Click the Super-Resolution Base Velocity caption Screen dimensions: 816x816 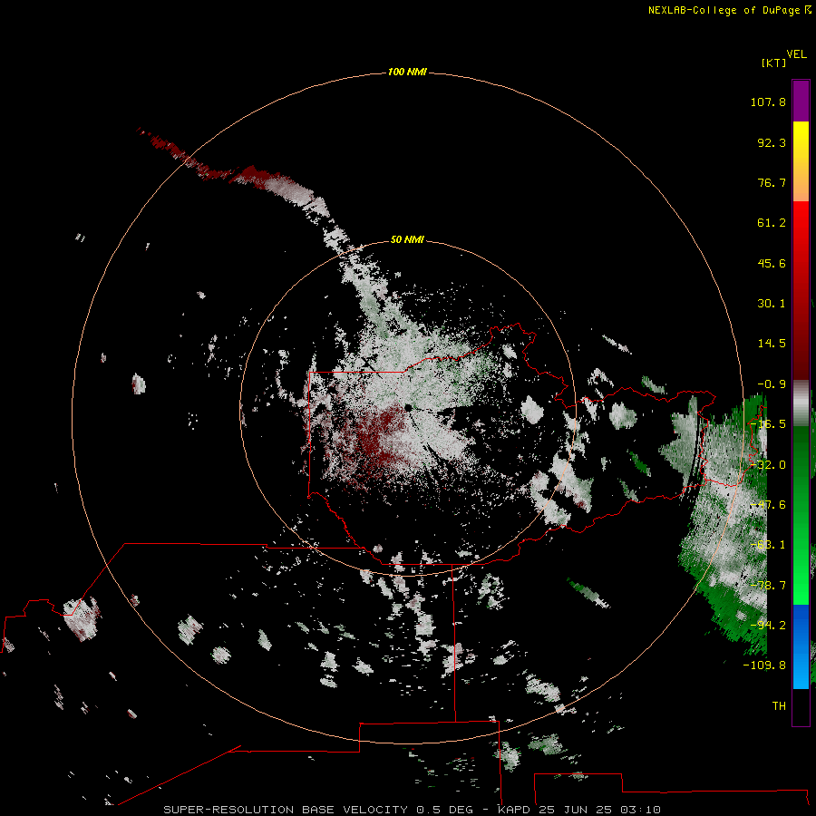click(x=412, y=810)
